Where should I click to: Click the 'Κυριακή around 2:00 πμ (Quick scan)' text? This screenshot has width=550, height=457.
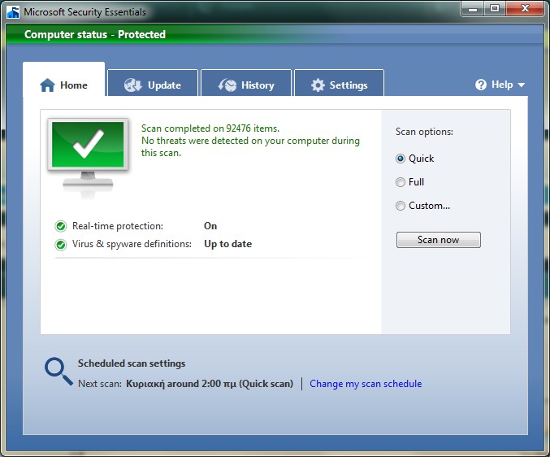(210, 384)
